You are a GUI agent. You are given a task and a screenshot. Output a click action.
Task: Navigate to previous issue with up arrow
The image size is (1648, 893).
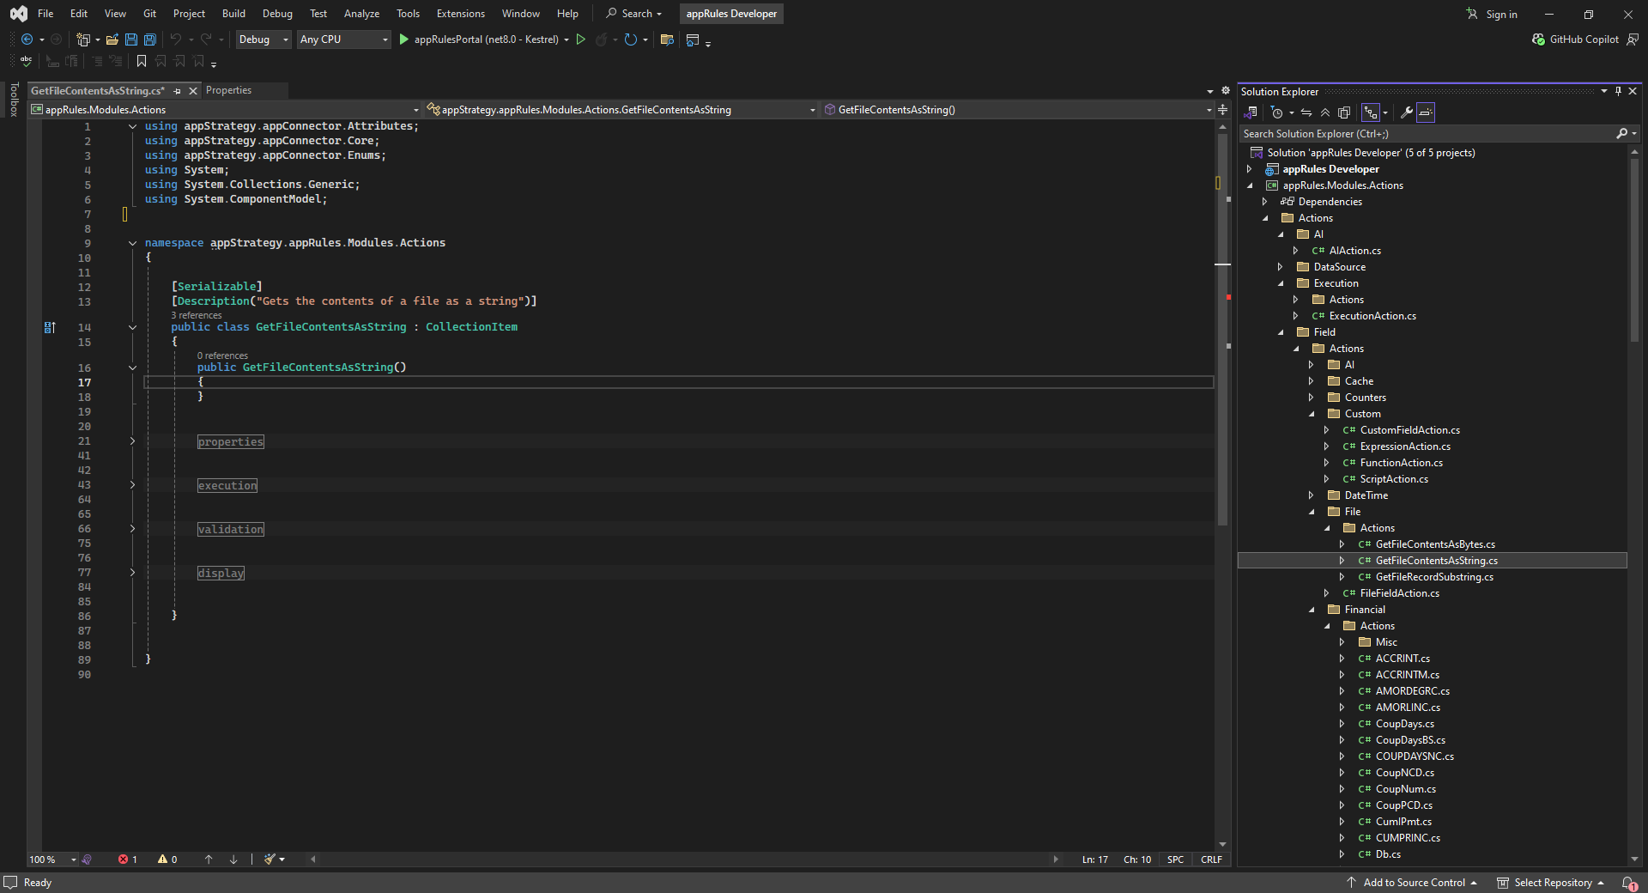209,860
